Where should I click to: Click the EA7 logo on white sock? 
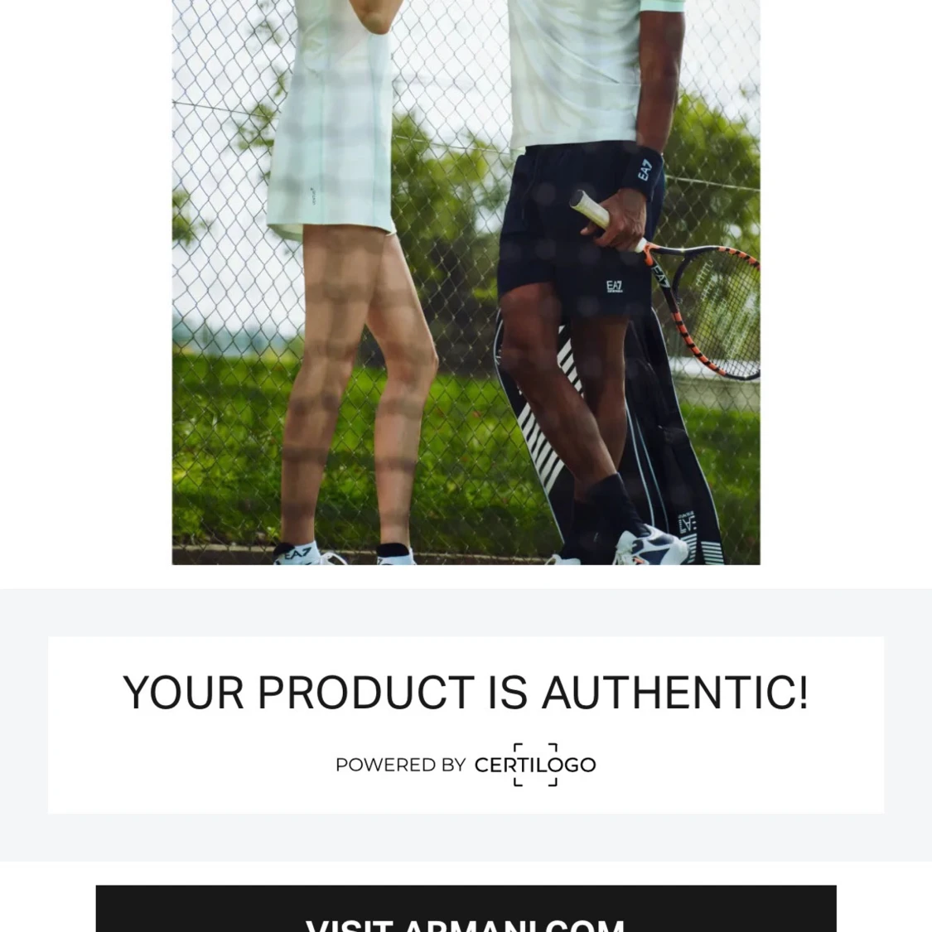(x=297, y=554)
